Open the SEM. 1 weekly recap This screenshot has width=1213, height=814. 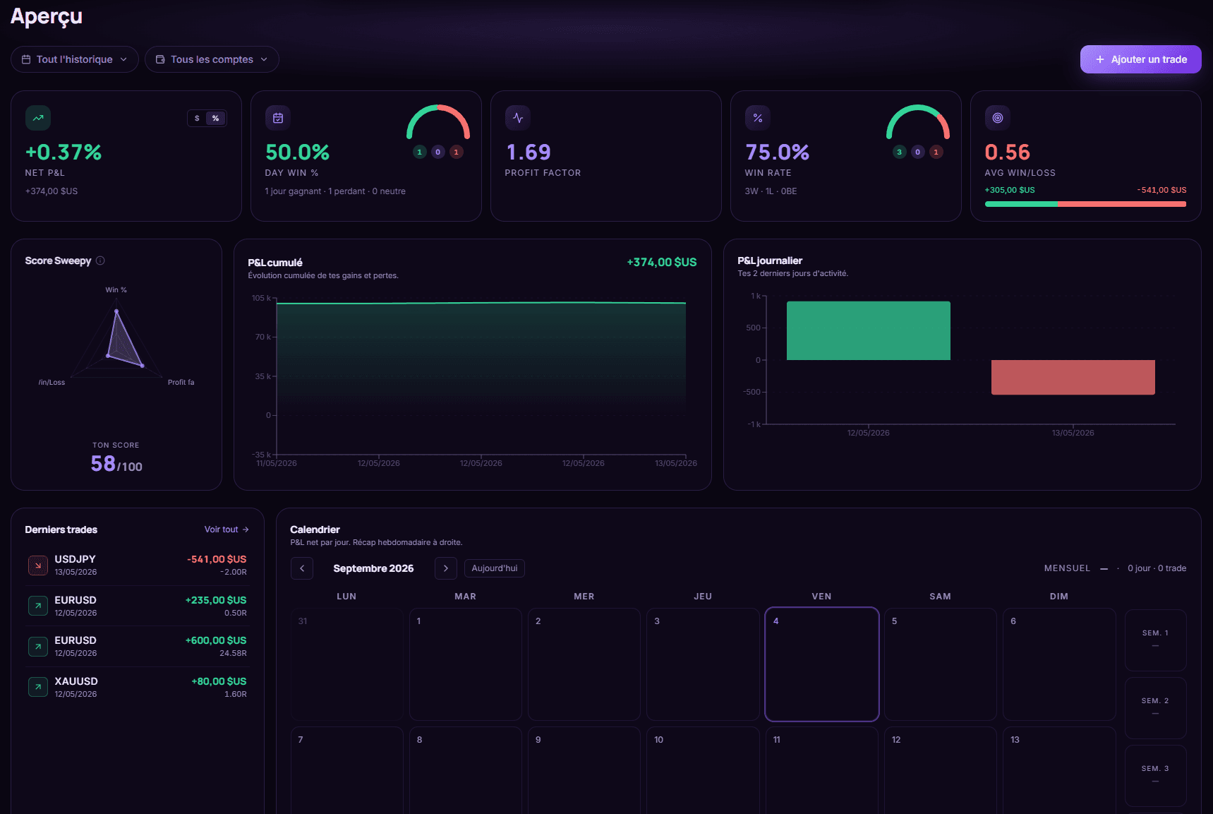[x=1156, y=640]
